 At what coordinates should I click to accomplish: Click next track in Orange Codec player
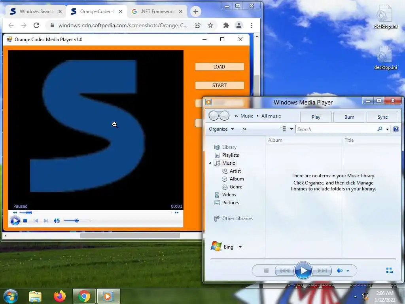click(x=46, y=221)
